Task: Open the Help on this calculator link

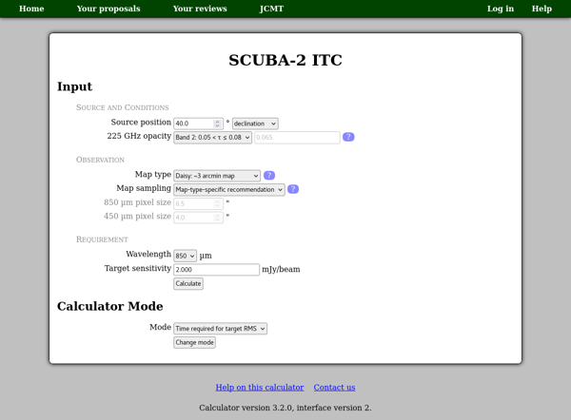Action: coord(260,388)
